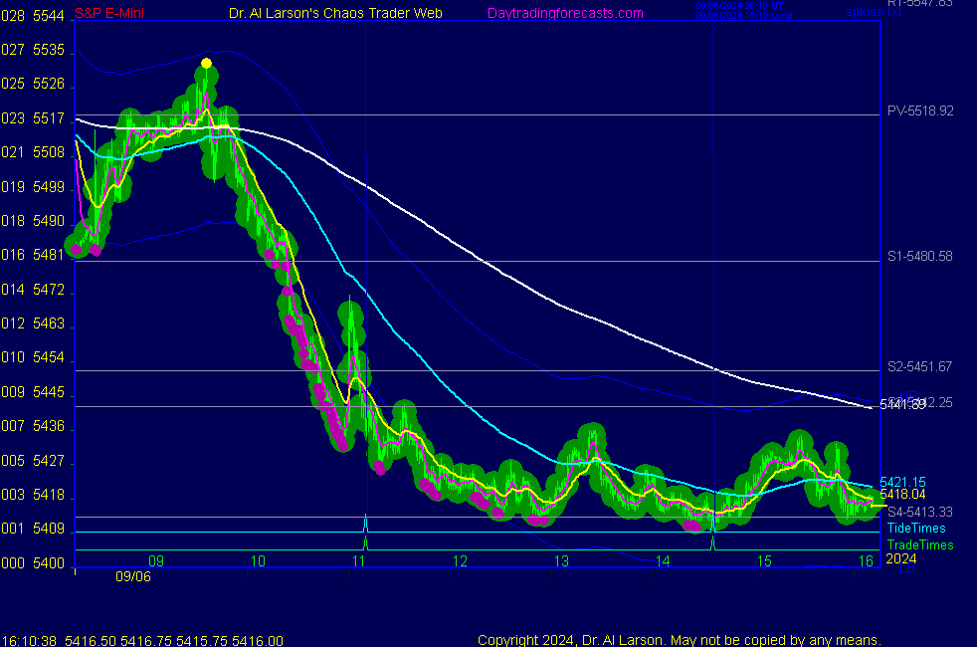Viewport: 977px width, 647px height.
Task: Select the PV-5518.92 pivot label
Action: [x=920, y=110]
